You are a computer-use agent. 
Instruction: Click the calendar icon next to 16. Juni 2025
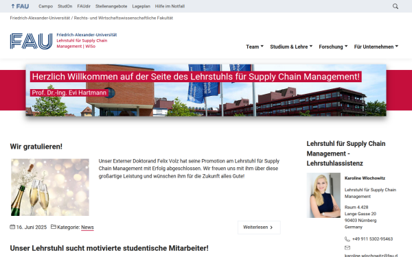pos(12,227)
